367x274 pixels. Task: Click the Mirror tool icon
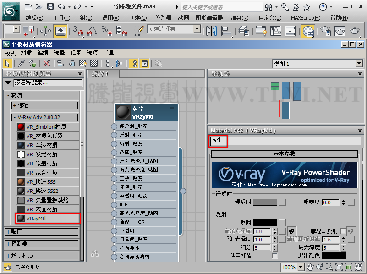(x=211, y=31)
